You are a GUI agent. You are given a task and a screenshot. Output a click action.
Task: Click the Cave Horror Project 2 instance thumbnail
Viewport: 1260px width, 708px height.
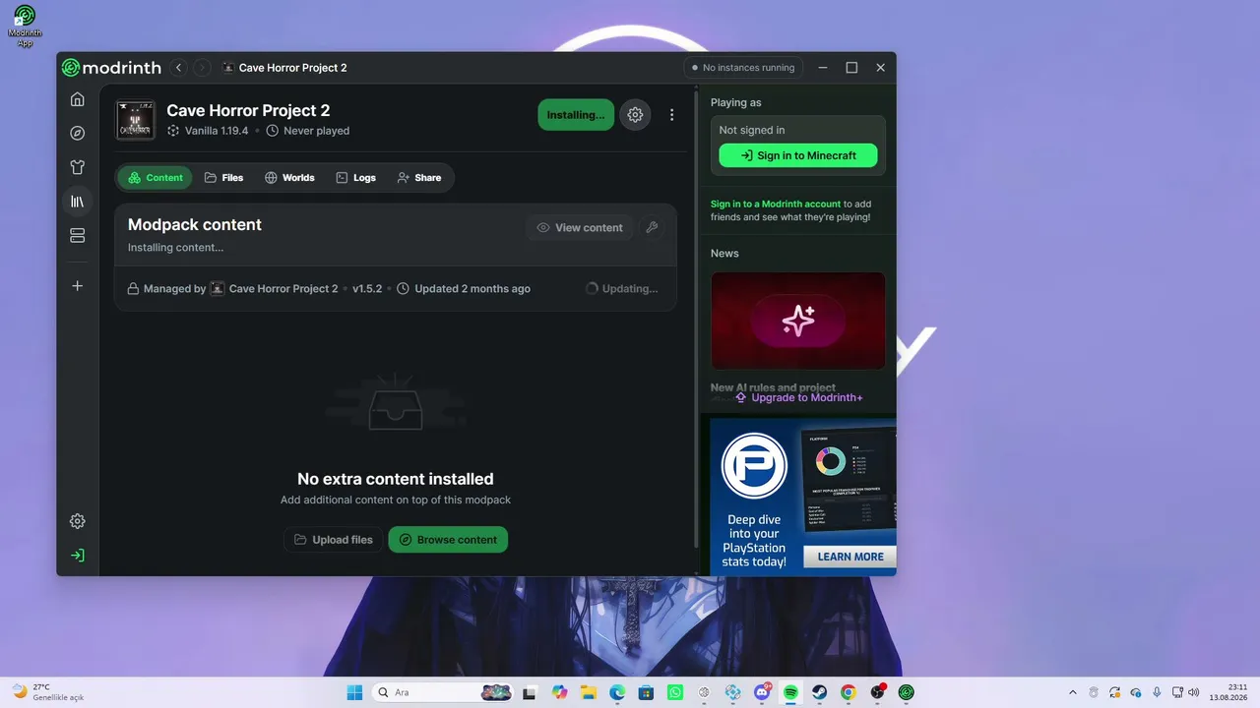coord(136,120)
